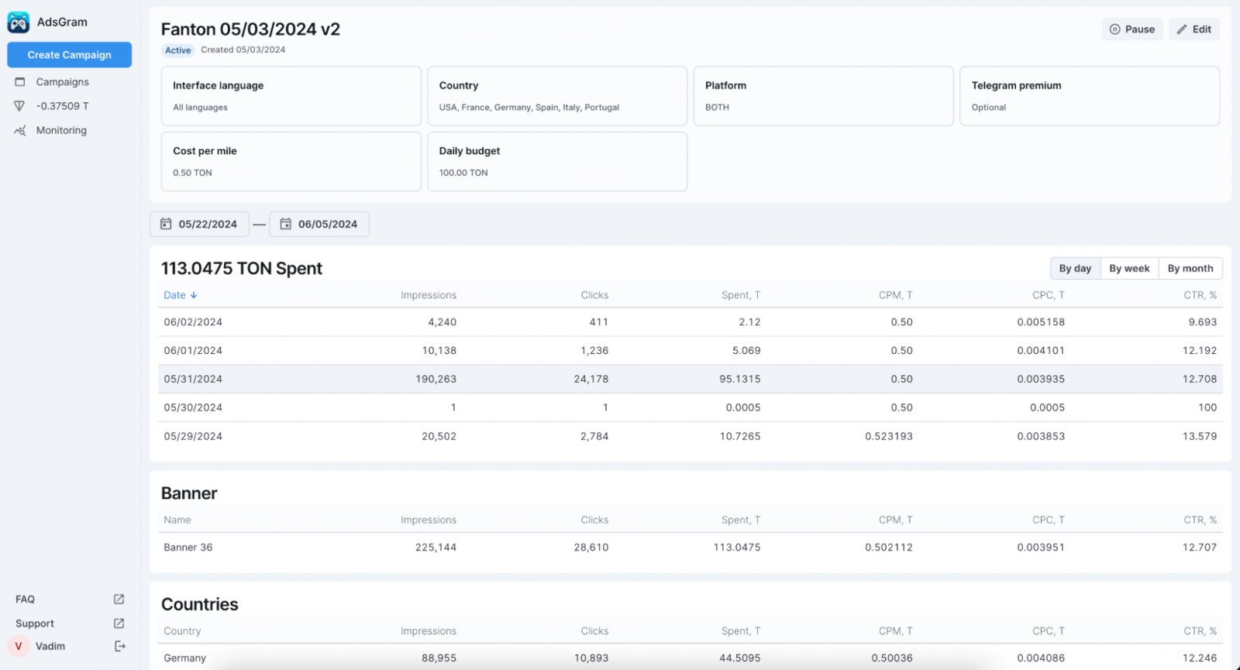Click the Create Campaign button
The height and width of the screenshot is (670, 1240).
(69, 55)
